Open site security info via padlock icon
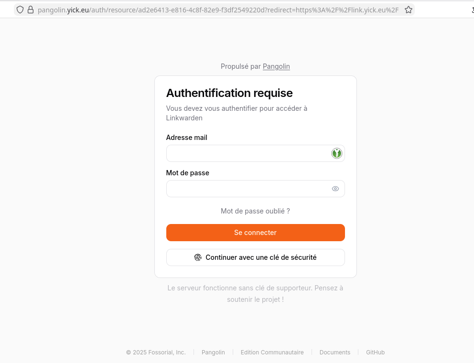The width and height of the screenshot is (474, 363). (31, 10)
